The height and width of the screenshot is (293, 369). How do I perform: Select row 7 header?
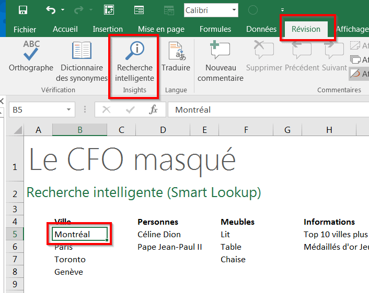coord(15,259)
